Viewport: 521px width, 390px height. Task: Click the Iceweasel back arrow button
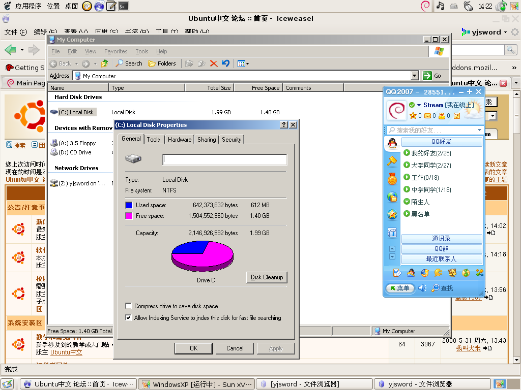point(10,50)
